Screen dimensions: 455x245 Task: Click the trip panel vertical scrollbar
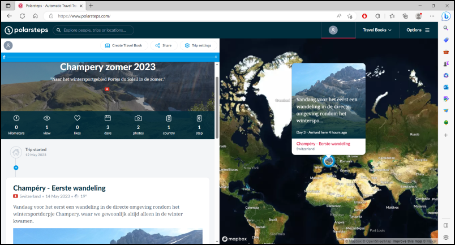[217, 108]
